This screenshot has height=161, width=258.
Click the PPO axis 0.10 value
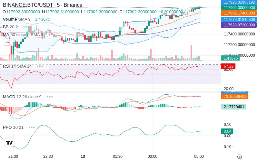228,125
